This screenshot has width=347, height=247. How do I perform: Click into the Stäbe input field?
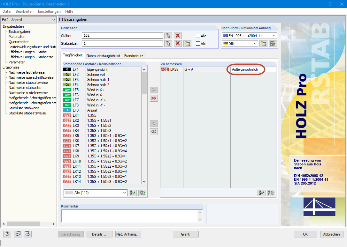[122, 36]
